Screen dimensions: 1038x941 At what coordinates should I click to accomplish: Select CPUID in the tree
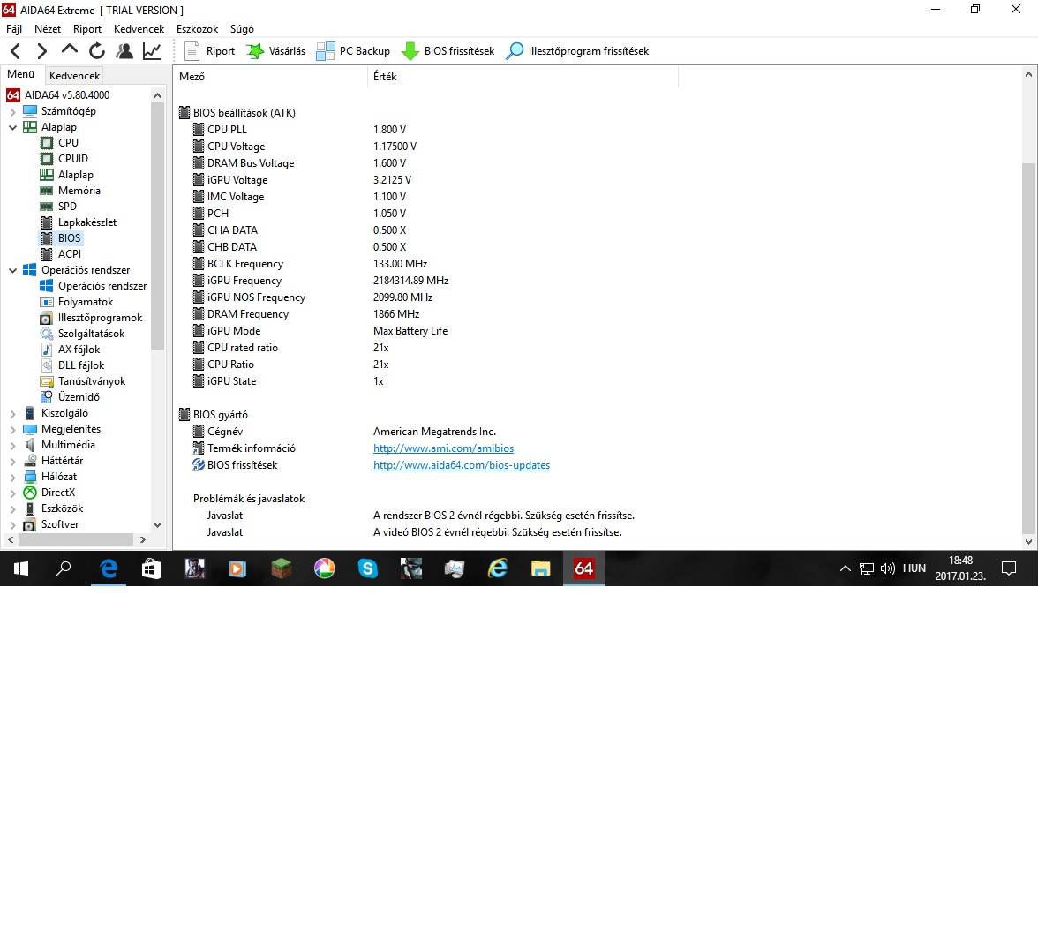click(72, 159)
